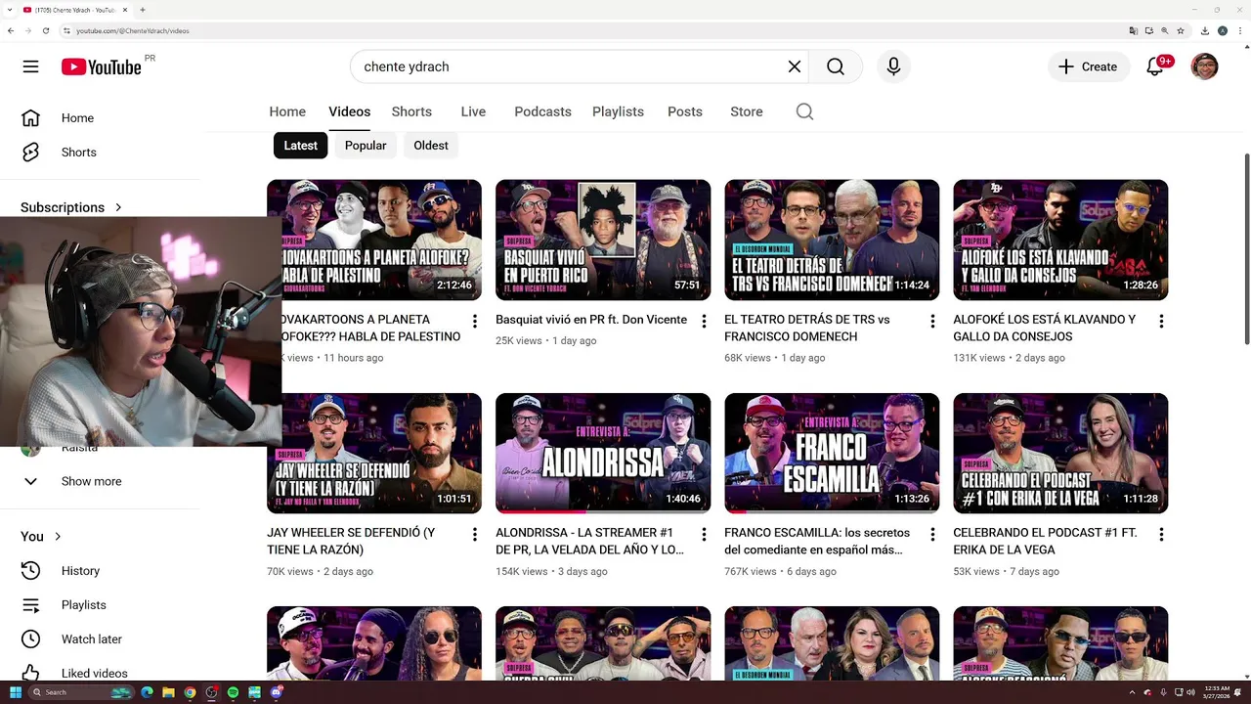This screenshot has height=704, width=1251.
Task: Switch to the channel Shorts tab
Action: click(x=411, y=111)
